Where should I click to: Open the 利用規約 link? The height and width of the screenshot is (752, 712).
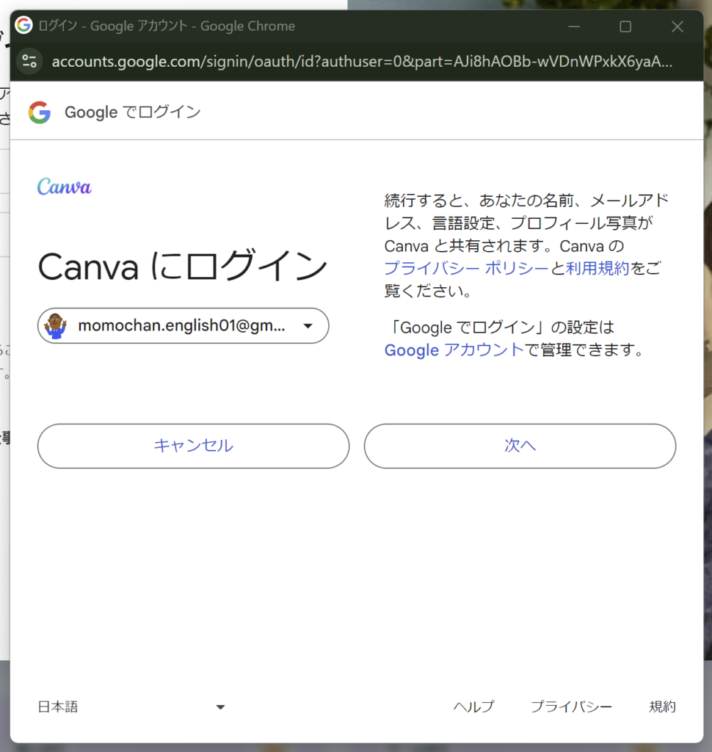(597, 268)
